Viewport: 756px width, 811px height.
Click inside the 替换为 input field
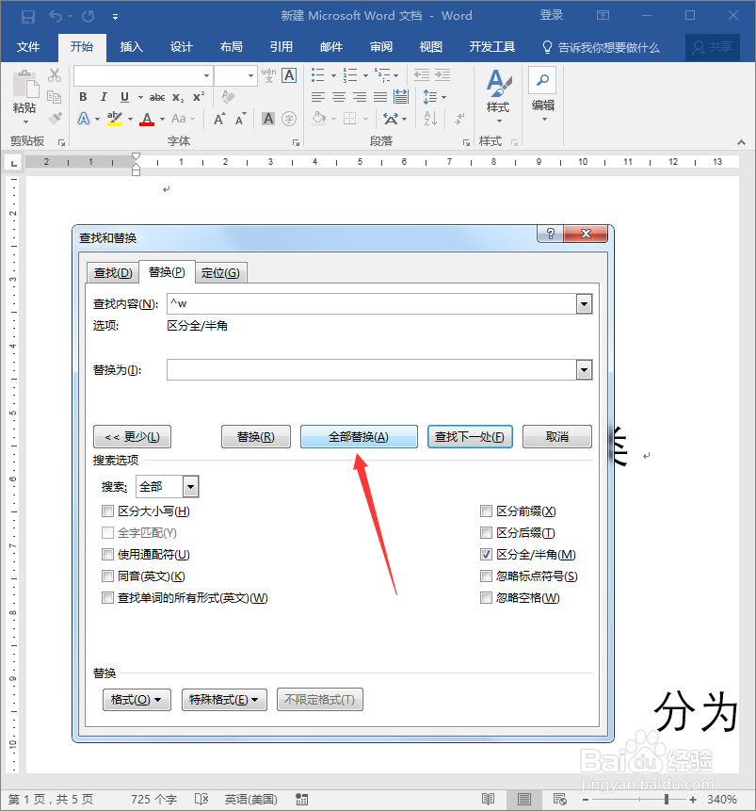pyautogui.click(x=371, y=370)
